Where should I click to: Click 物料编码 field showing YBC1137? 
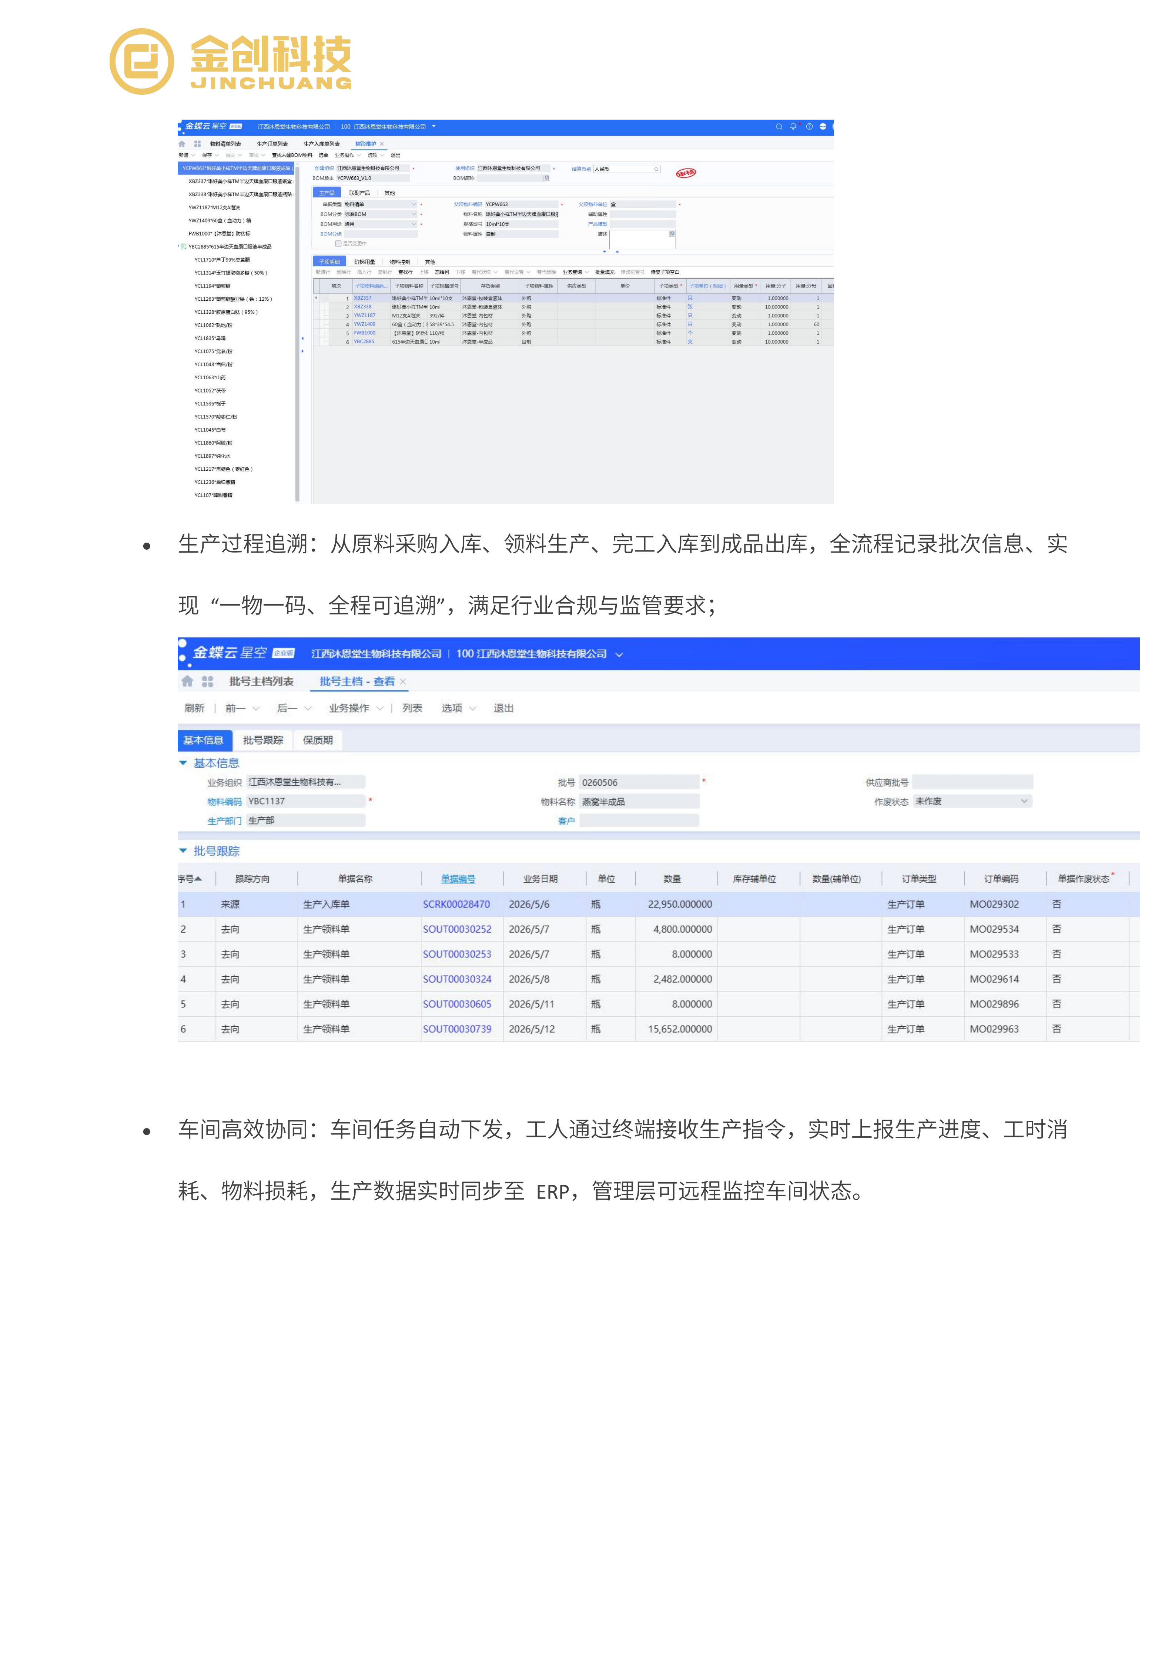[305, 801]
